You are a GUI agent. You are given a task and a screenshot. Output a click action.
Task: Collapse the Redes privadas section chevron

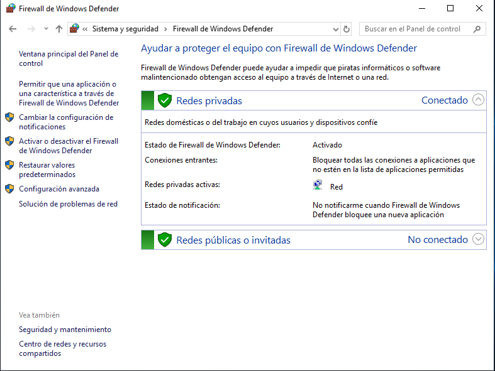478,100
